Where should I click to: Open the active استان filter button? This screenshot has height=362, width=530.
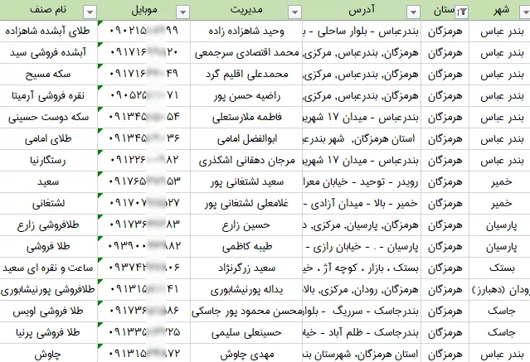click(x=461, y=12)
